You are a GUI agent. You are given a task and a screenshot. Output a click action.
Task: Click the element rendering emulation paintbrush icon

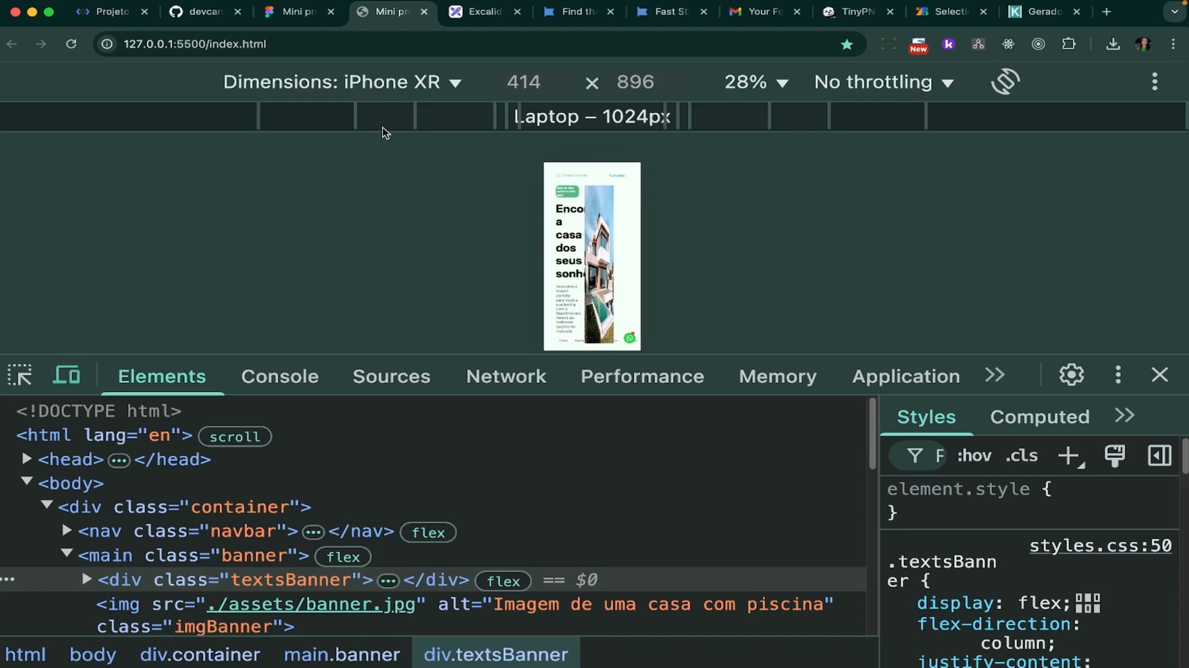click(1115, 456)
